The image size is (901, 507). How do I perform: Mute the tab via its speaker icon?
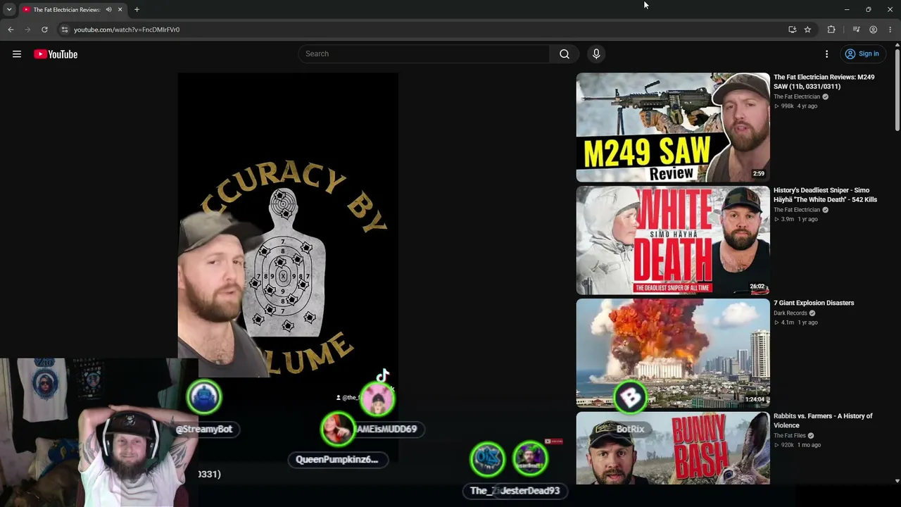[108, 10]
